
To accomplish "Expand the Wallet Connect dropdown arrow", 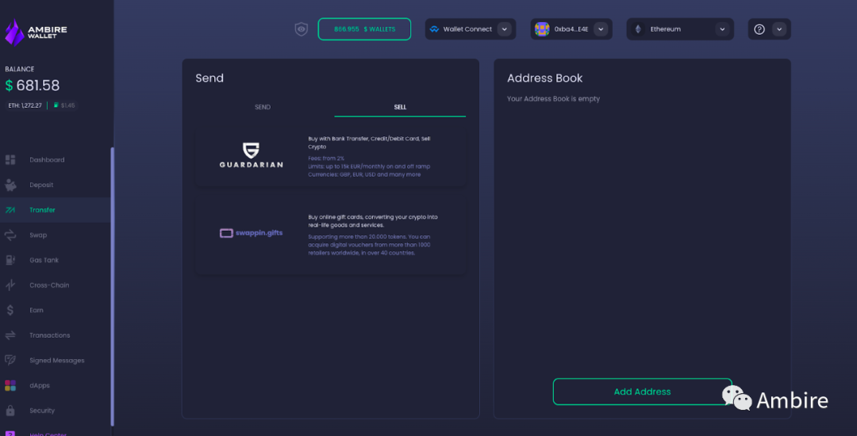I will [505, 29].
